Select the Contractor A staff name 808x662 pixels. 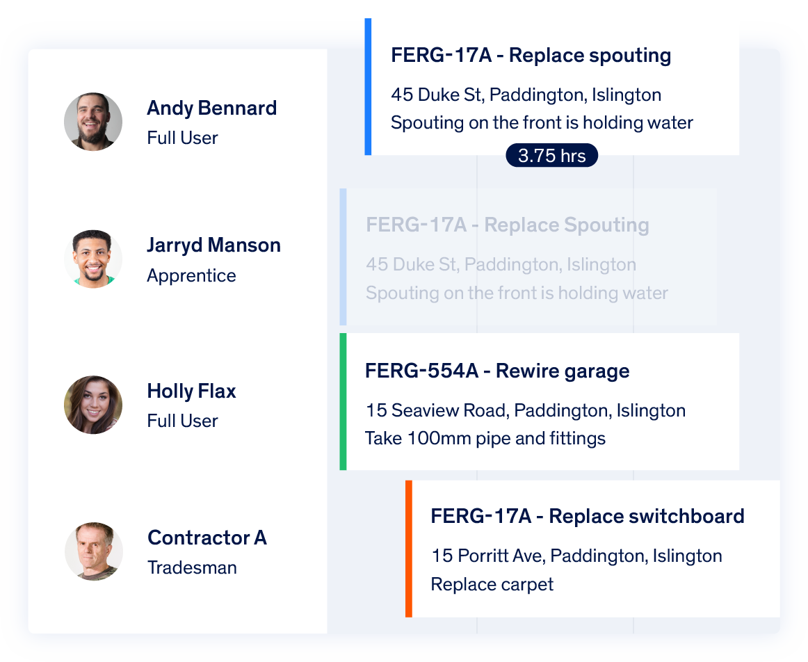click(207, 538)
